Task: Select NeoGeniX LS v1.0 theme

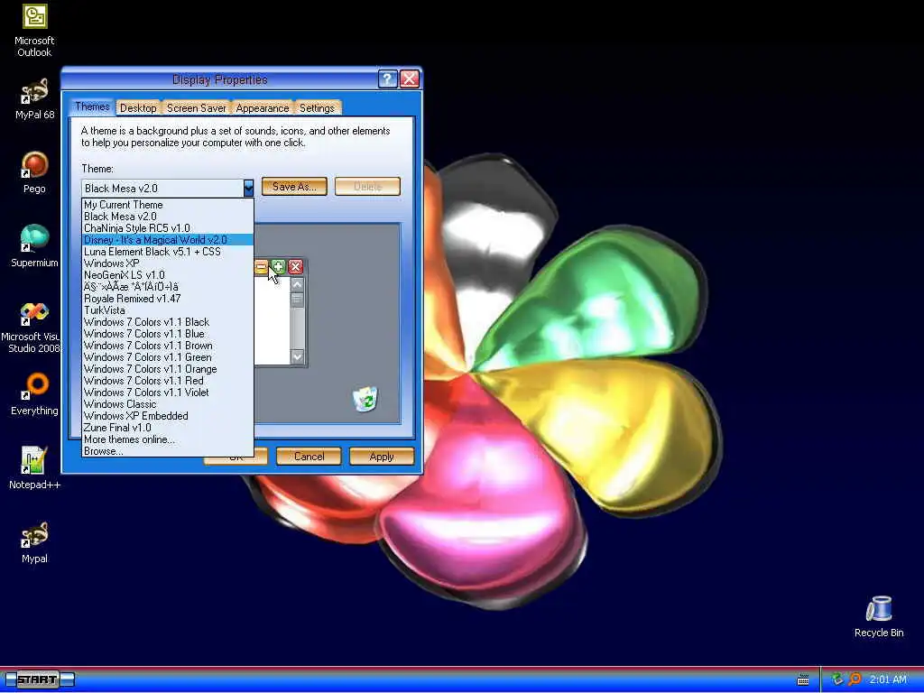Action: 167,275
